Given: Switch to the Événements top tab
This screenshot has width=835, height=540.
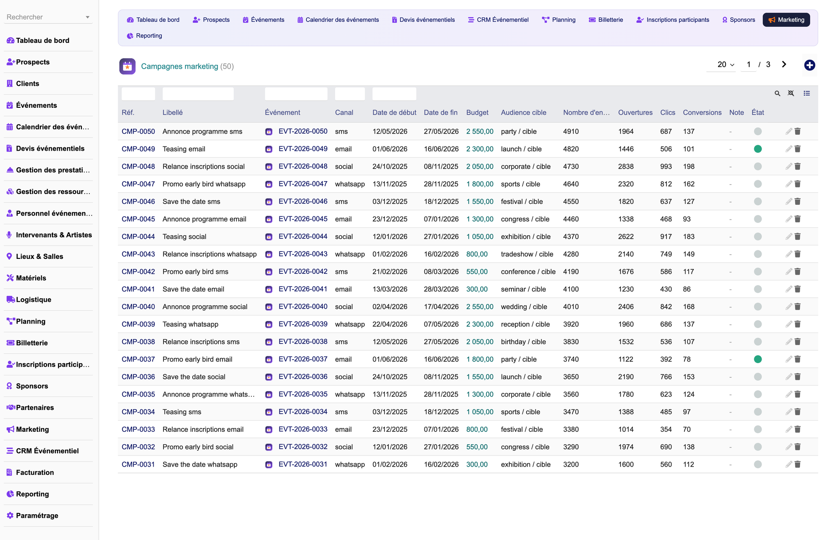Looking at the screenshot, I should 263,20.
